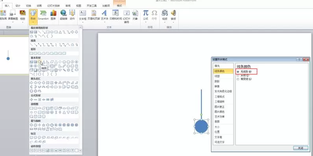Pick the sun shape in basic shapes

pos(68,70)
